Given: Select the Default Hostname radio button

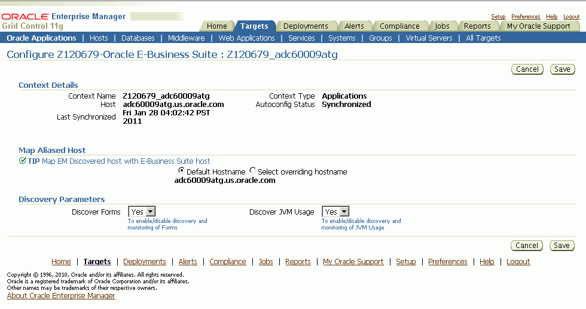Looking at the screenshot, I should pyautogui.click(x=181, y=170).
